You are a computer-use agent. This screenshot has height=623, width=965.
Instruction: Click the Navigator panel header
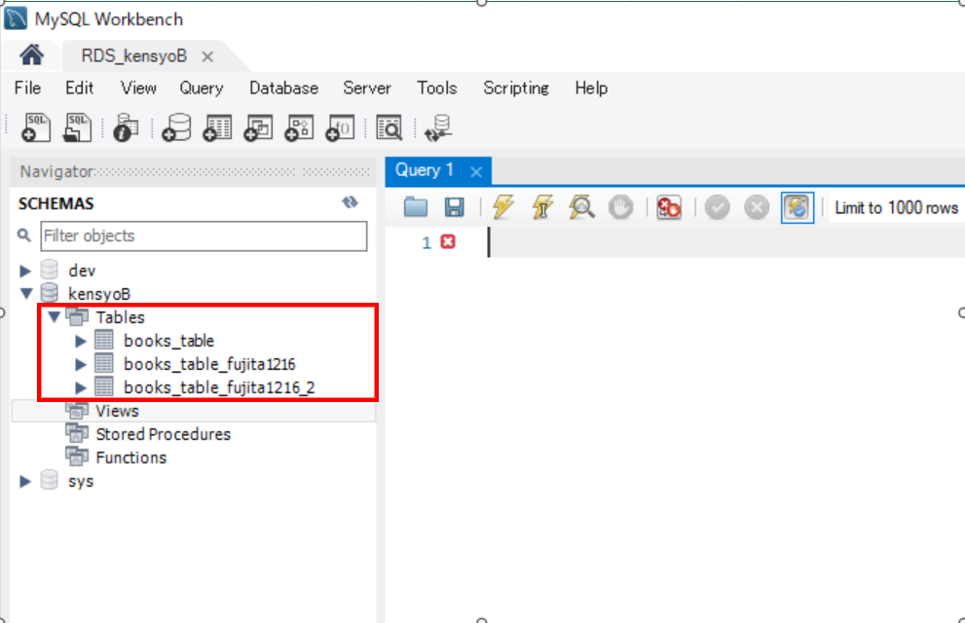(x=193, y=171)
